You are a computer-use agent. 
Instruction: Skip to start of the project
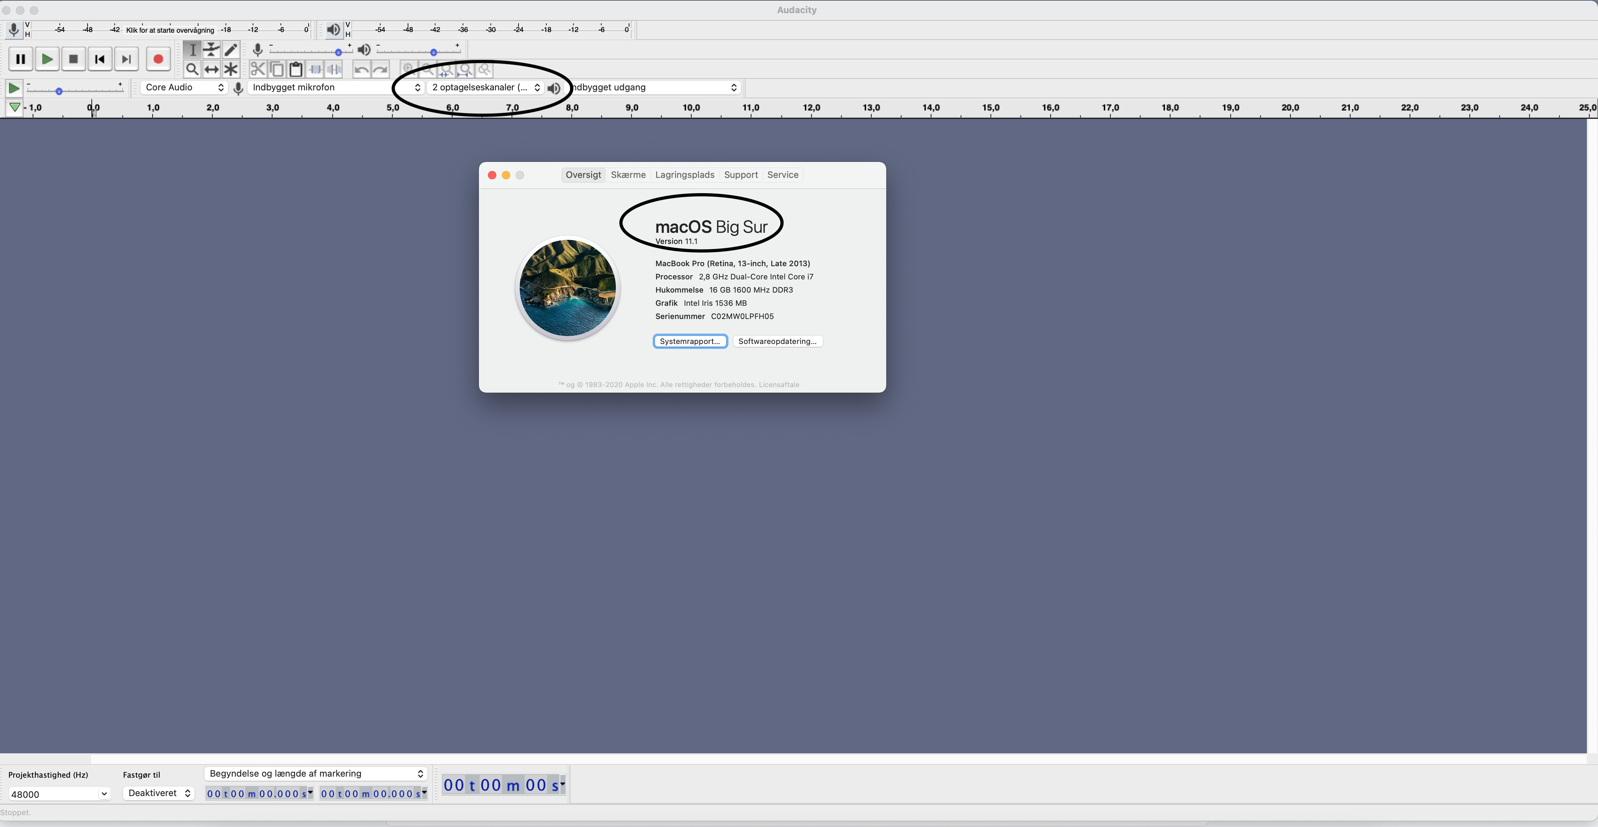[x=100, y=59]
